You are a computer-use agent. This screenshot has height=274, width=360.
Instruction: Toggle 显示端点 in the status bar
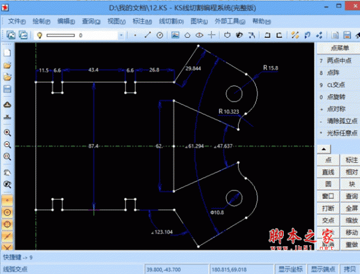click(323, 268)
